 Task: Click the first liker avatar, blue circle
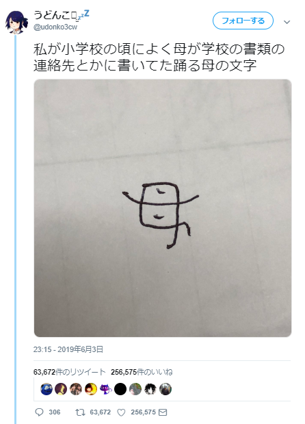click(x=47, y=389)
